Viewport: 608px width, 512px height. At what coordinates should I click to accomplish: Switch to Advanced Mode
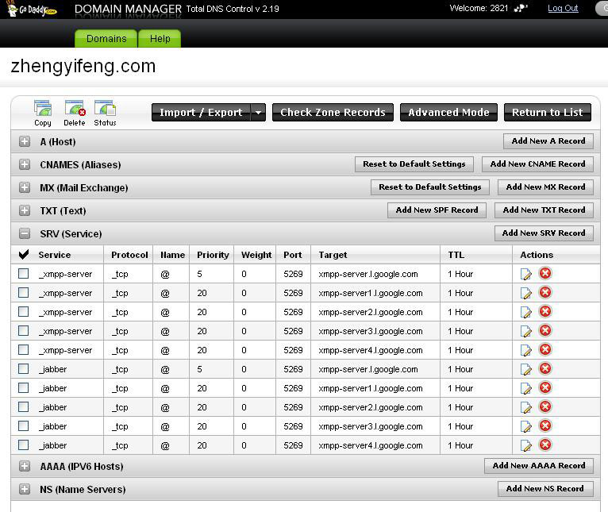click(x=448, y=113)
